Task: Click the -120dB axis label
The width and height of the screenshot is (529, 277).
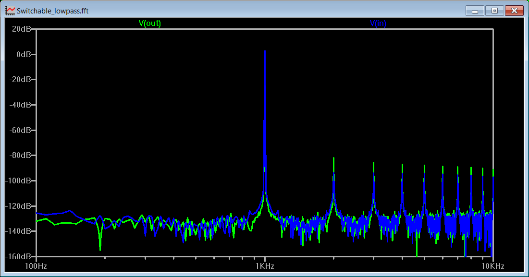Action: 19,206
